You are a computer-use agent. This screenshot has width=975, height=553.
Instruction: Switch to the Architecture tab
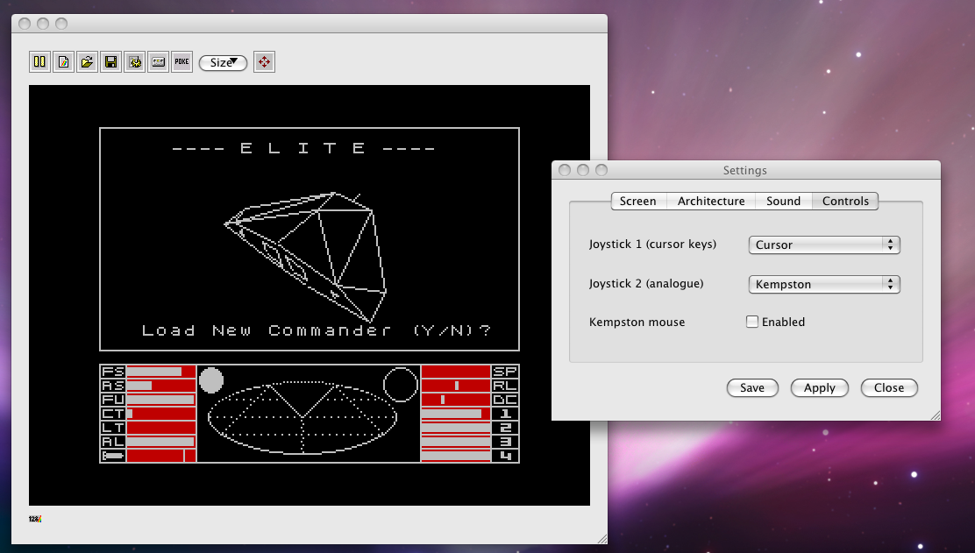pyautogui.click(x=711, y=202)
